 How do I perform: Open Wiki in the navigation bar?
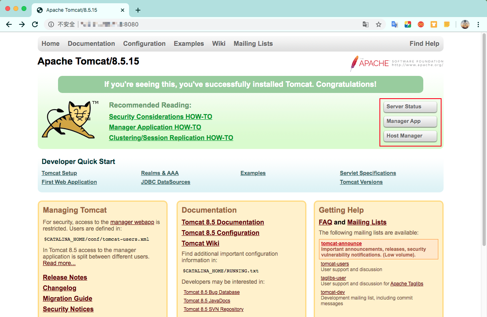(219, 44)
